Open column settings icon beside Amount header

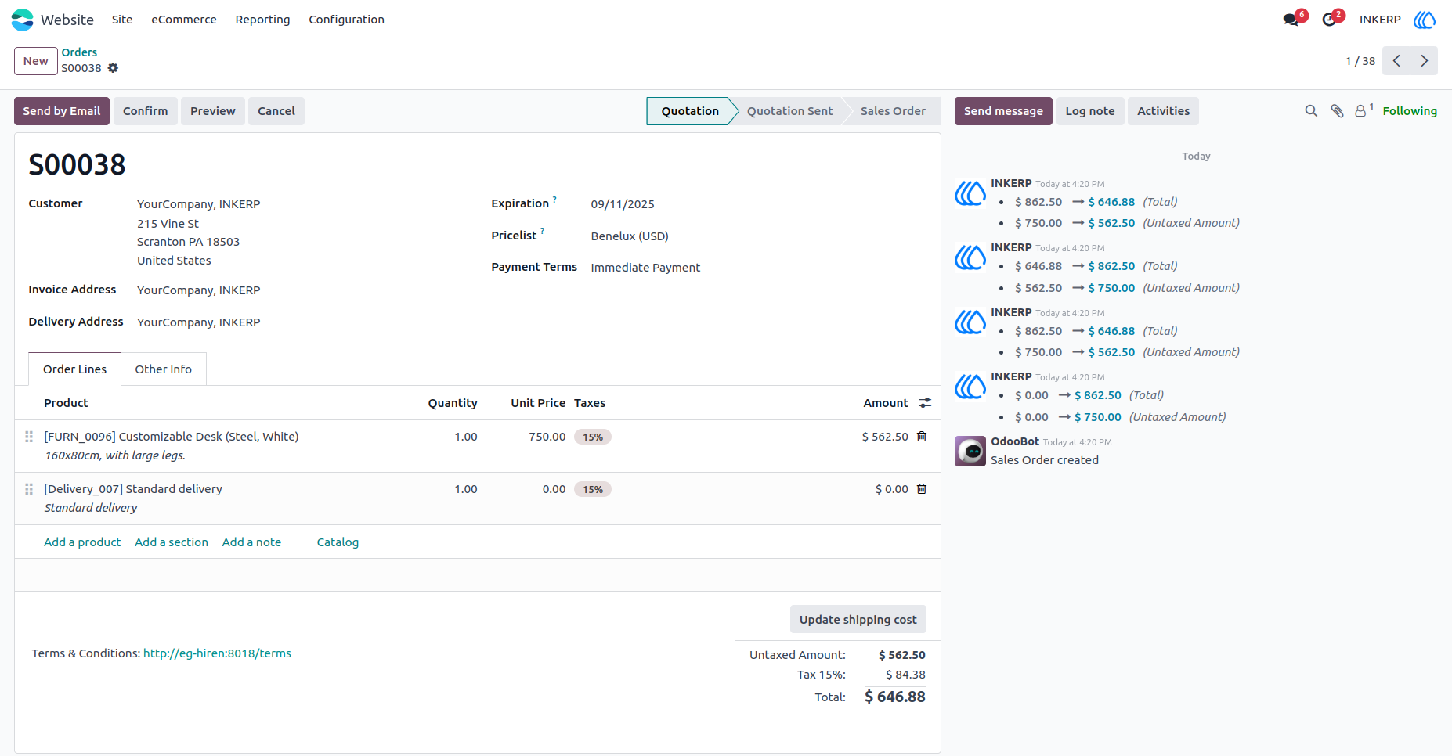click(x=925, y=403)
